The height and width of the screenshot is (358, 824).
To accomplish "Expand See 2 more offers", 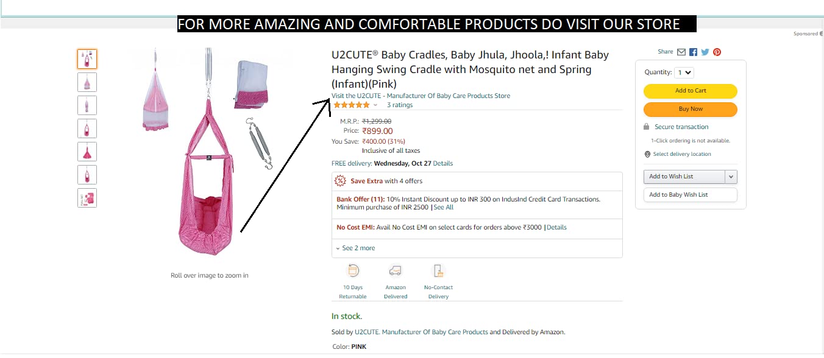I will tap(356, 248).
